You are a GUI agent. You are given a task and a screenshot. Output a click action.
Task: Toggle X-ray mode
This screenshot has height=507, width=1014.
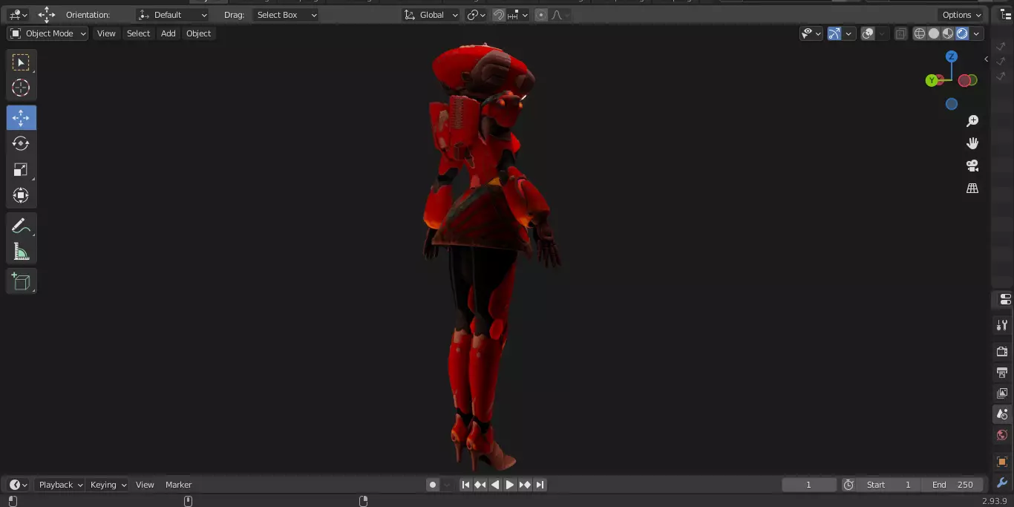pyautogui.click(x=900, y=33)
